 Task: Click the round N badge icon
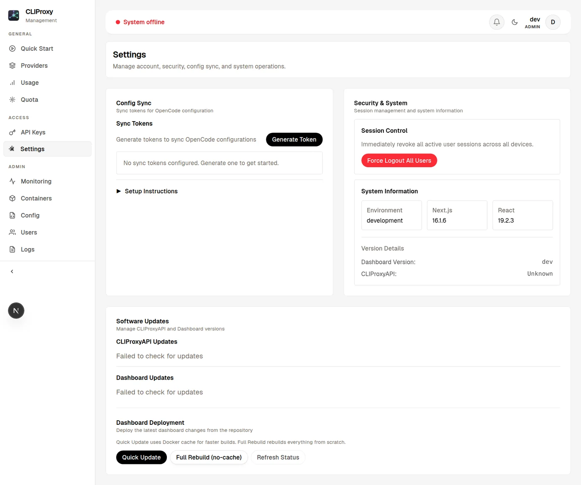(16, 311)
